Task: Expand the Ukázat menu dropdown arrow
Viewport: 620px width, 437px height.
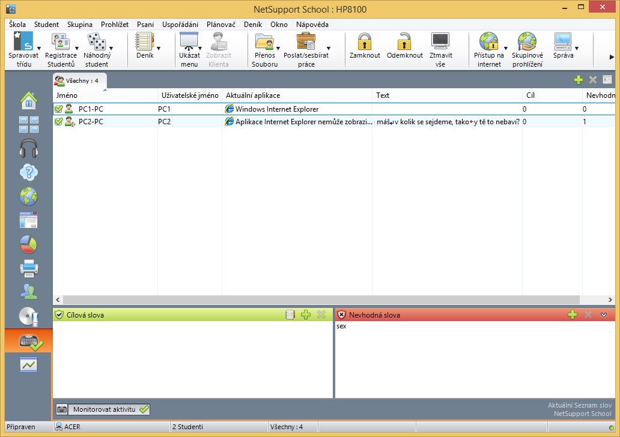Action: coord(200,49)
